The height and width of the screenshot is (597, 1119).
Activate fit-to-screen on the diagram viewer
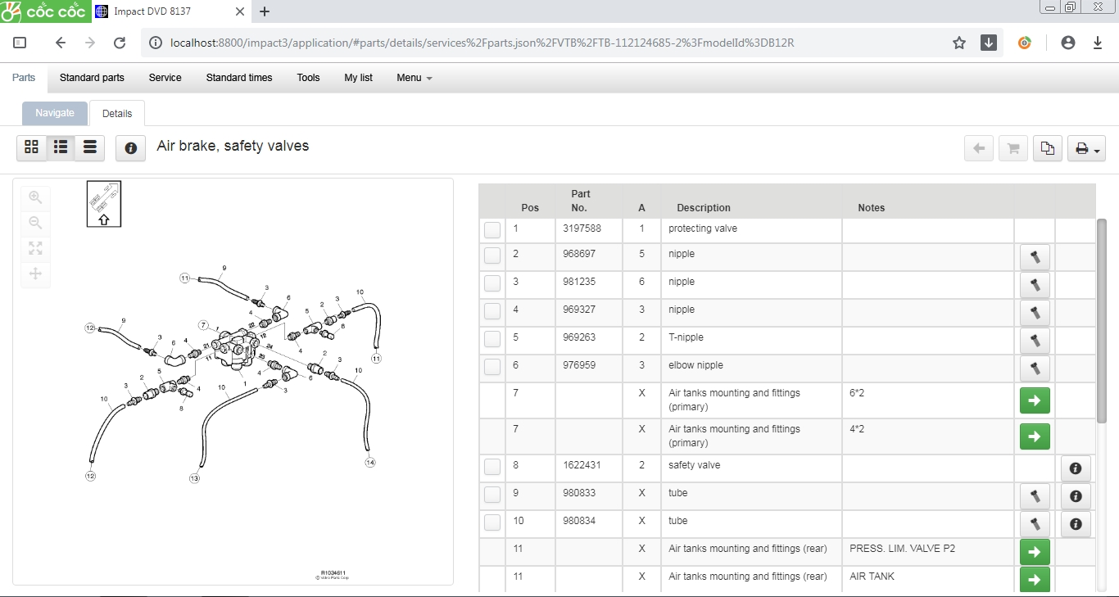tap(35, 249)
